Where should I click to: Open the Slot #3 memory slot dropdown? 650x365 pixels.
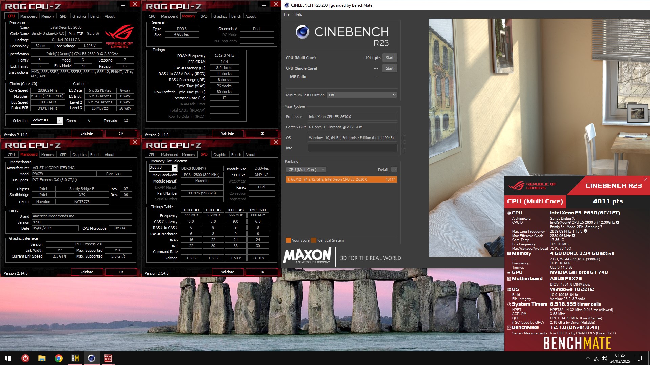tap(175, 168)
